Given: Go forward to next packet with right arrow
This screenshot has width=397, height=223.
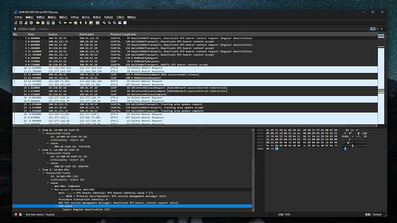Looking at the screenshot, I should (70, 23).
